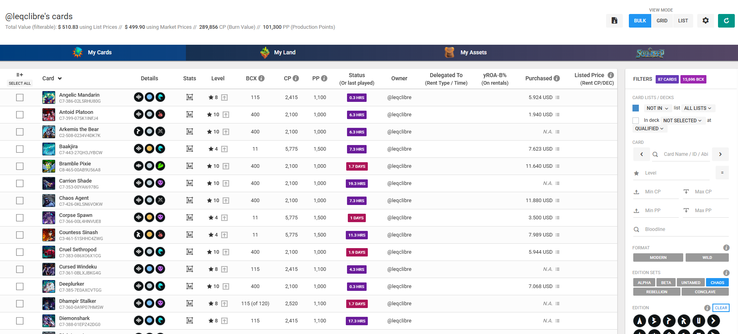Open Angelic Mandarin card thumbnail
738x334 pixels.
[49, 97]
